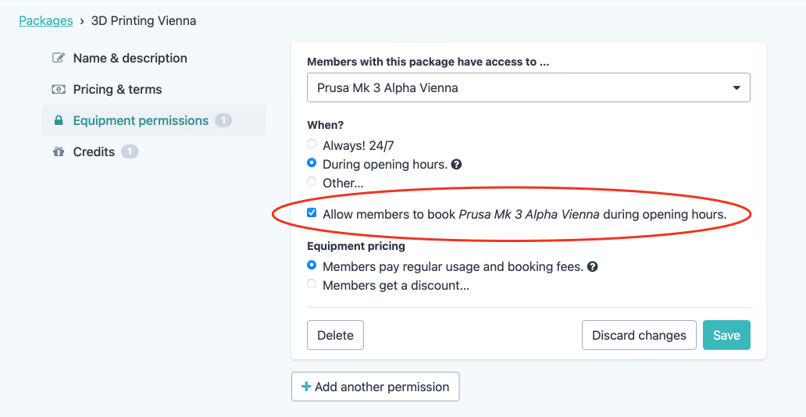Delete this equipment permission
The height and width of the screenshot is (417, 806).
pos(335,335)
